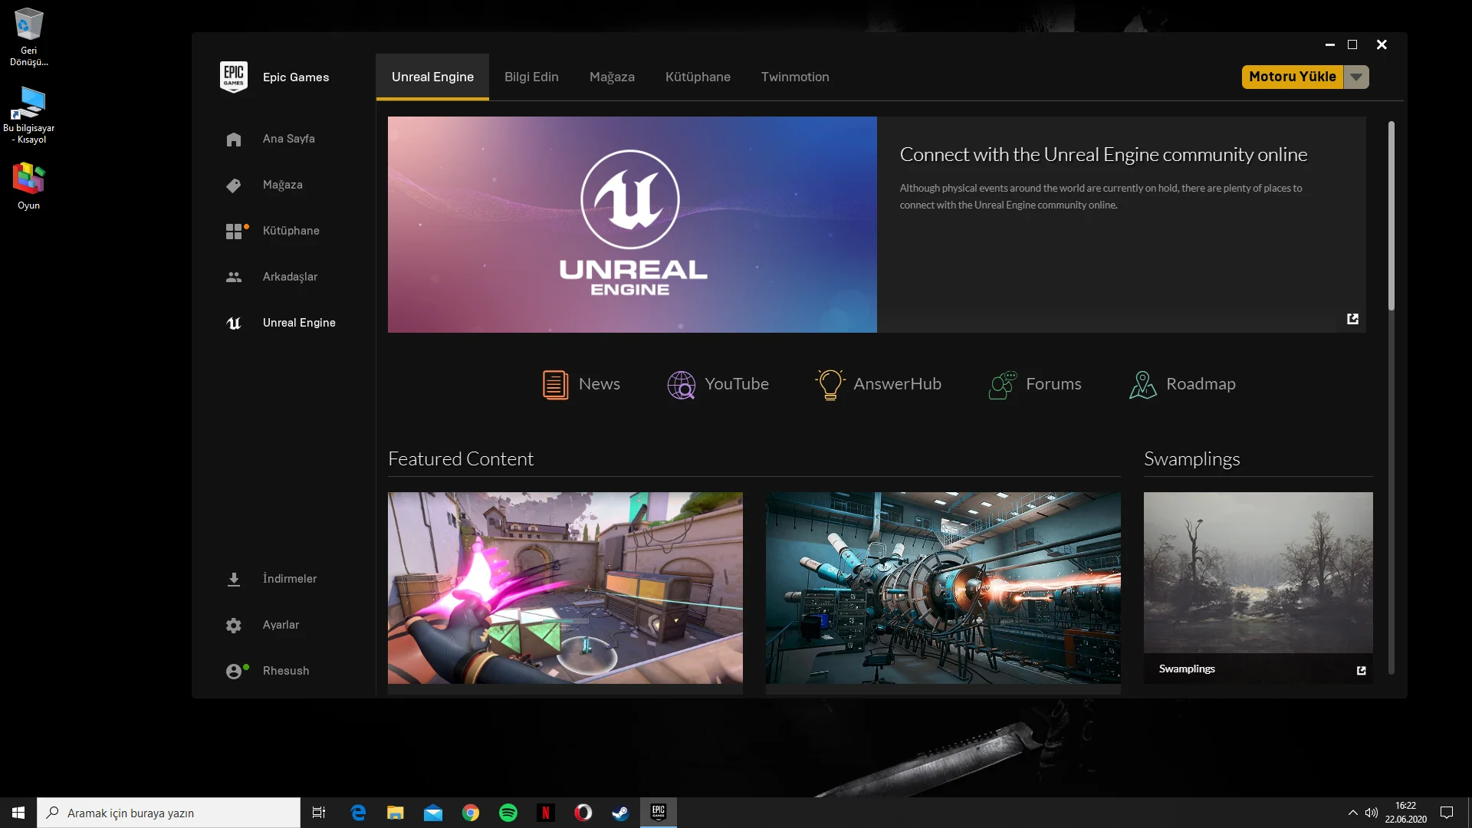Open Task View from the taskbar
Screen dimensions: 1472x828
[319, 813]
